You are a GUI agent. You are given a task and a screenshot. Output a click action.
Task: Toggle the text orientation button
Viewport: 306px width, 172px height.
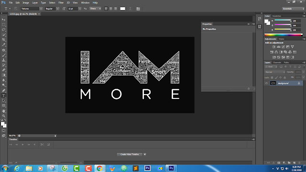16,9
